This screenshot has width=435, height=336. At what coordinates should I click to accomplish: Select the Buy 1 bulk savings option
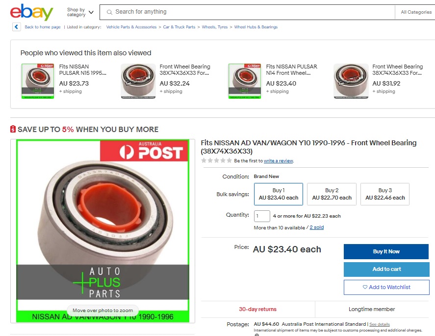279,194
